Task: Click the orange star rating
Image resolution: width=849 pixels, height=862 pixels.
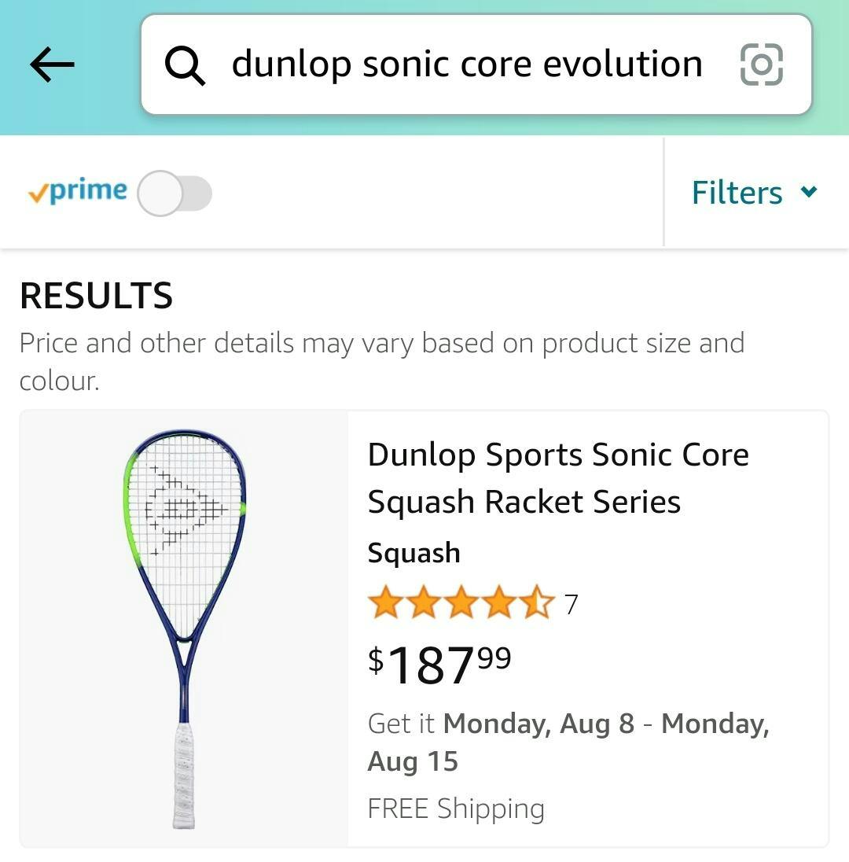Action: coord(461,603)
